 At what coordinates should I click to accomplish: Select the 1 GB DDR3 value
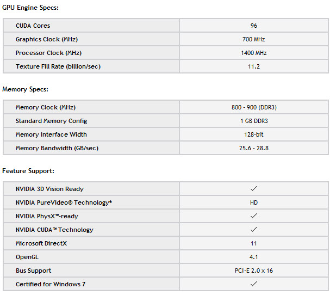[x=254, y=121]
